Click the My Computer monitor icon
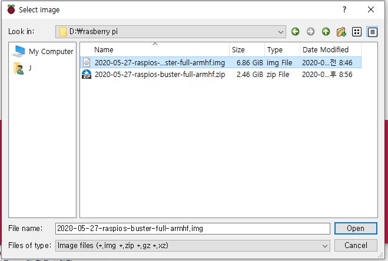 (x=19, y=51)
